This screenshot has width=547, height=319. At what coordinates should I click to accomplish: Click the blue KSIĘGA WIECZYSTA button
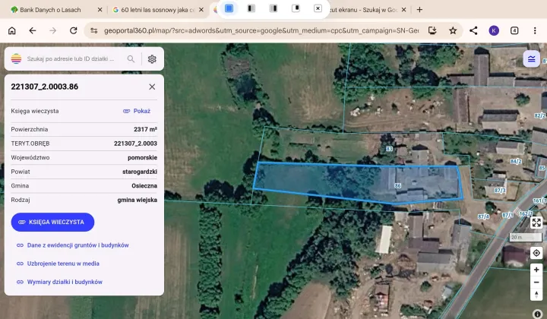pos(52,222)
